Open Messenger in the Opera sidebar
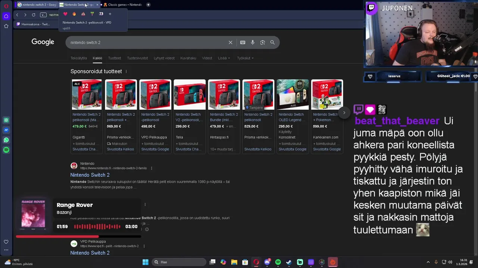478x268 pixels. coord(6,130)
